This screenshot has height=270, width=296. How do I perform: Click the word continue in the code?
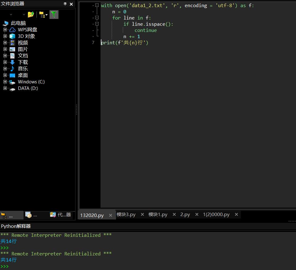click(x=146, y=30)
